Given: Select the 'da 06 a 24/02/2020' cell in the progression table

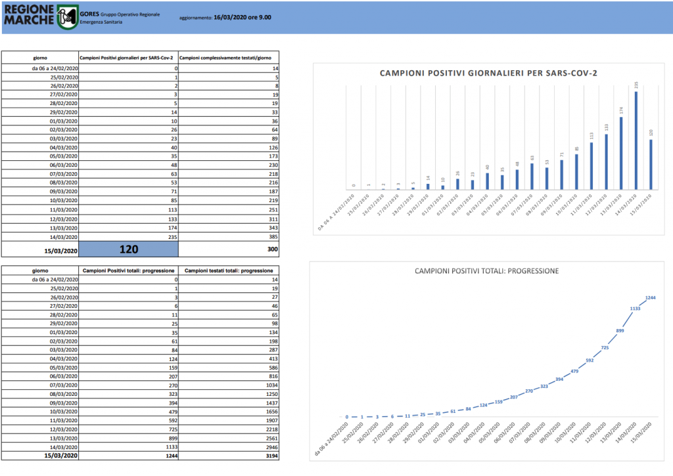Looking at the screenshot, I should (x=40, y=280).
